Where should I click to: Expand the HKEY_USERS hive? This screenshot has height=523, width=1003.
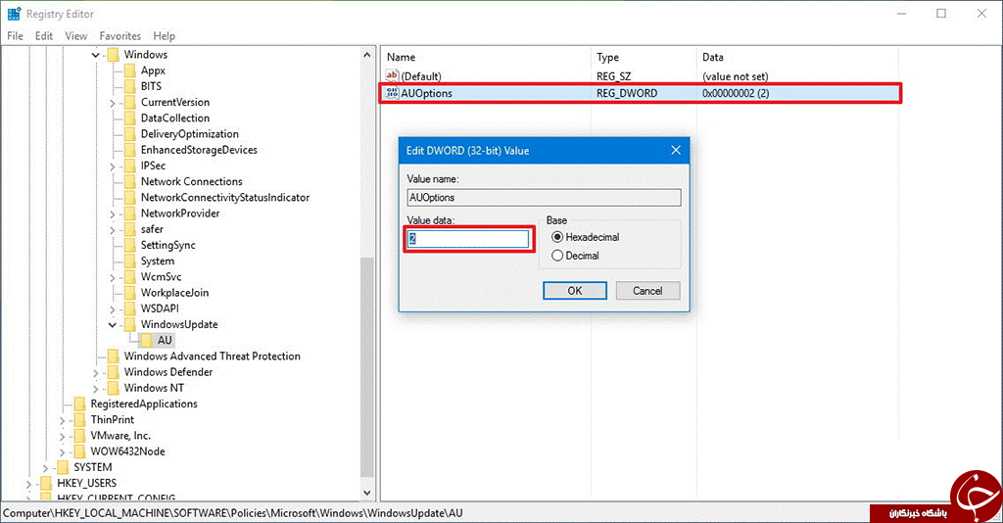pos(28,484)
